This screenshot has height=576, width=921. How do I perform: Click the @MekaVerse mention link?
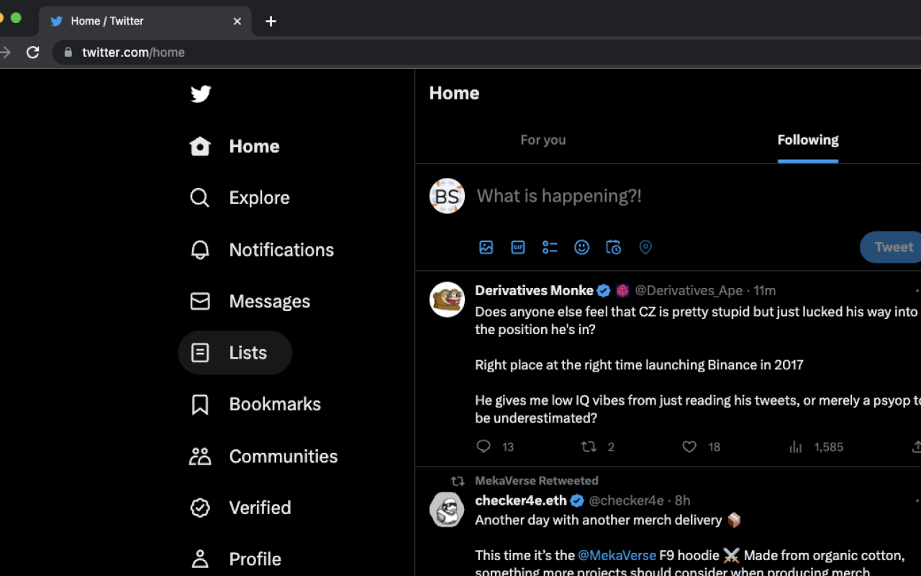617,555
